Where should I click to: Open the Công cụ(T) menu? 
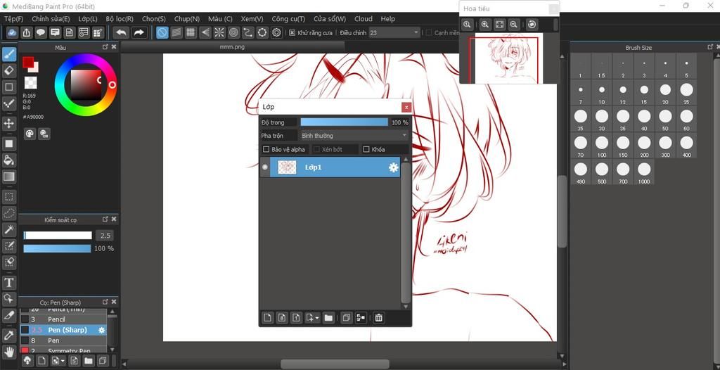(x=288, y=19)
